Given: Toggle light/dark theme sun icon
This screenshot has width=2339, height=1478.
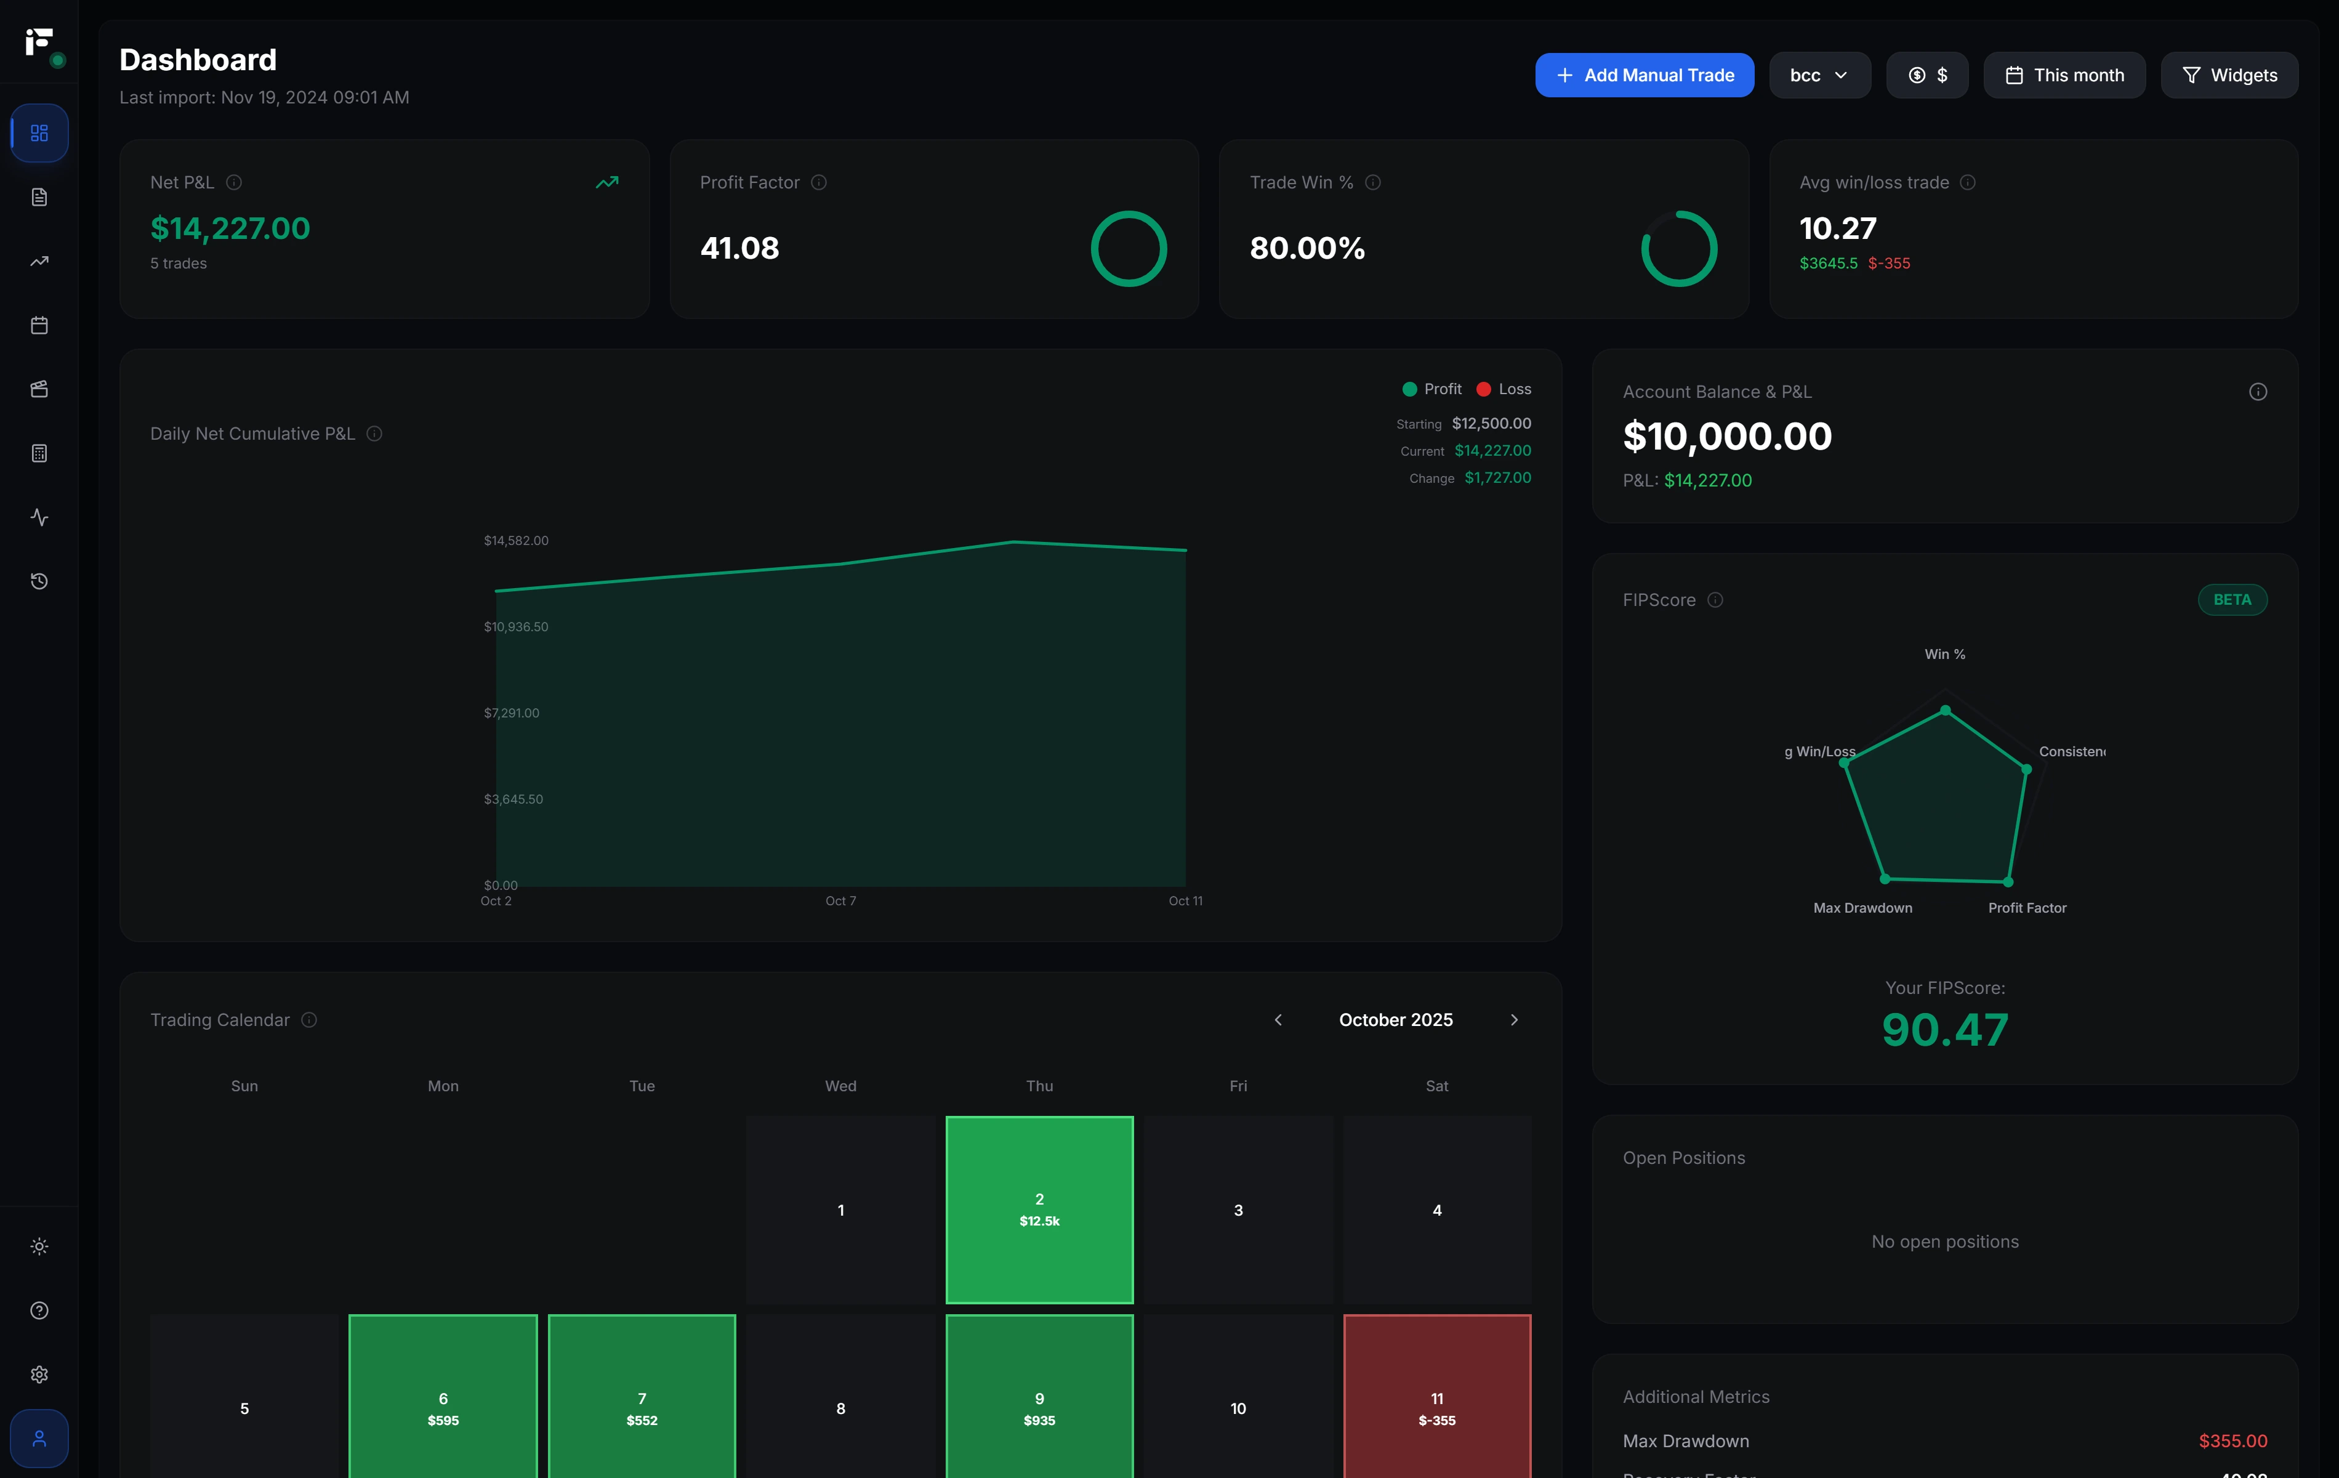Looking at the screenshot, I should click(39, 1246).
